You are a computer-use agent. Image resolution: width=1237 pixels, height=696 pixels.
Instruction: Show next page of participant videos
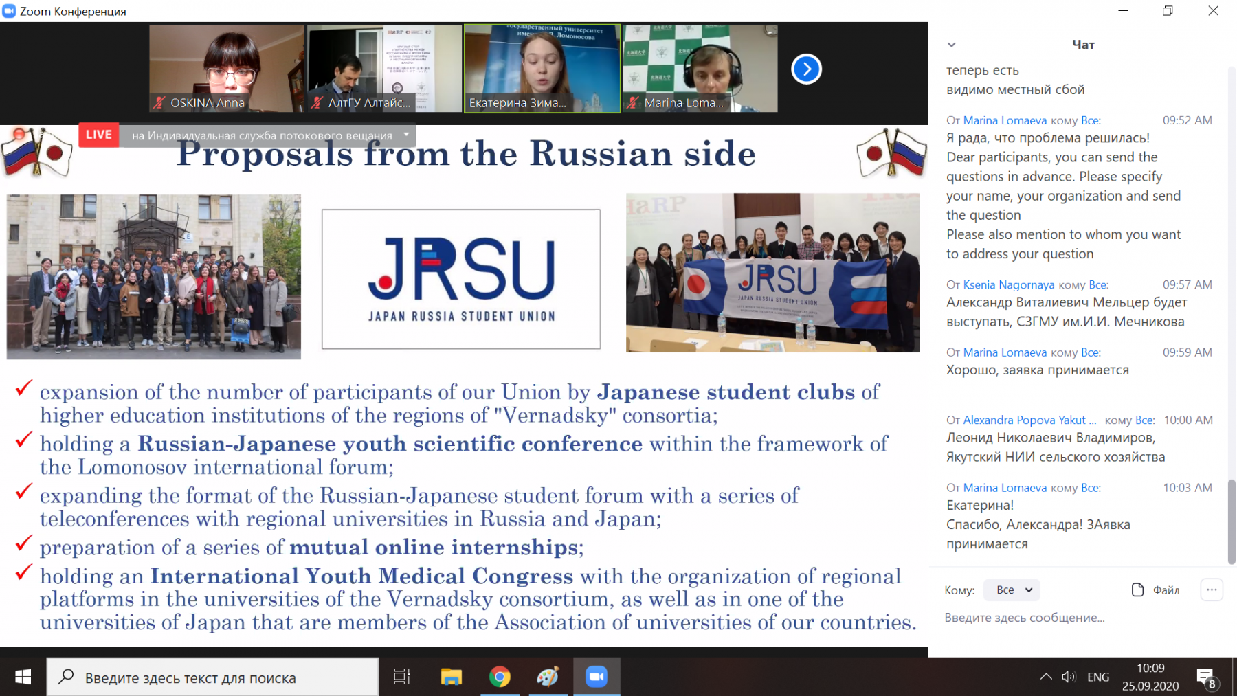click(x=806, y=69)
